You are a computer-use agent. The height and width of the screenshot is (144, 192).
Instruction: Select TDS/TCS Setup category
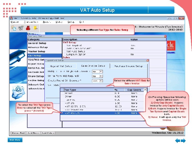(x=36, y=60)
